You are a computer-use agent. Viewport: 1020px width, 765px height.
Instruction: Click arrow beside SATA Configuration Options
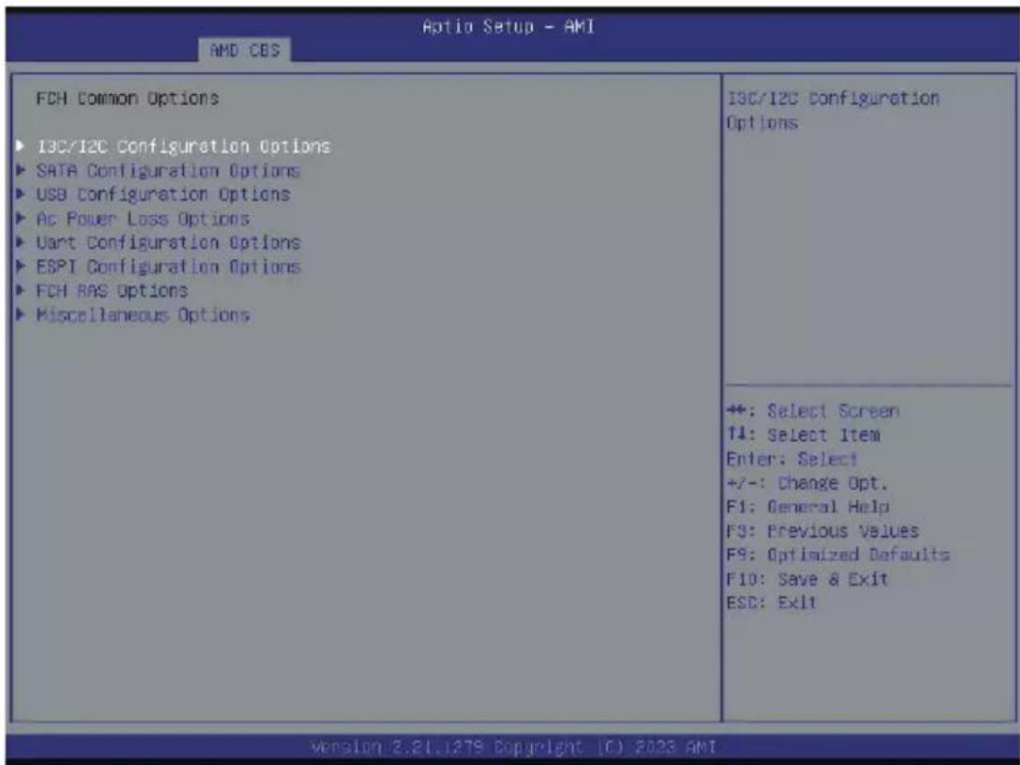(21, 170)
